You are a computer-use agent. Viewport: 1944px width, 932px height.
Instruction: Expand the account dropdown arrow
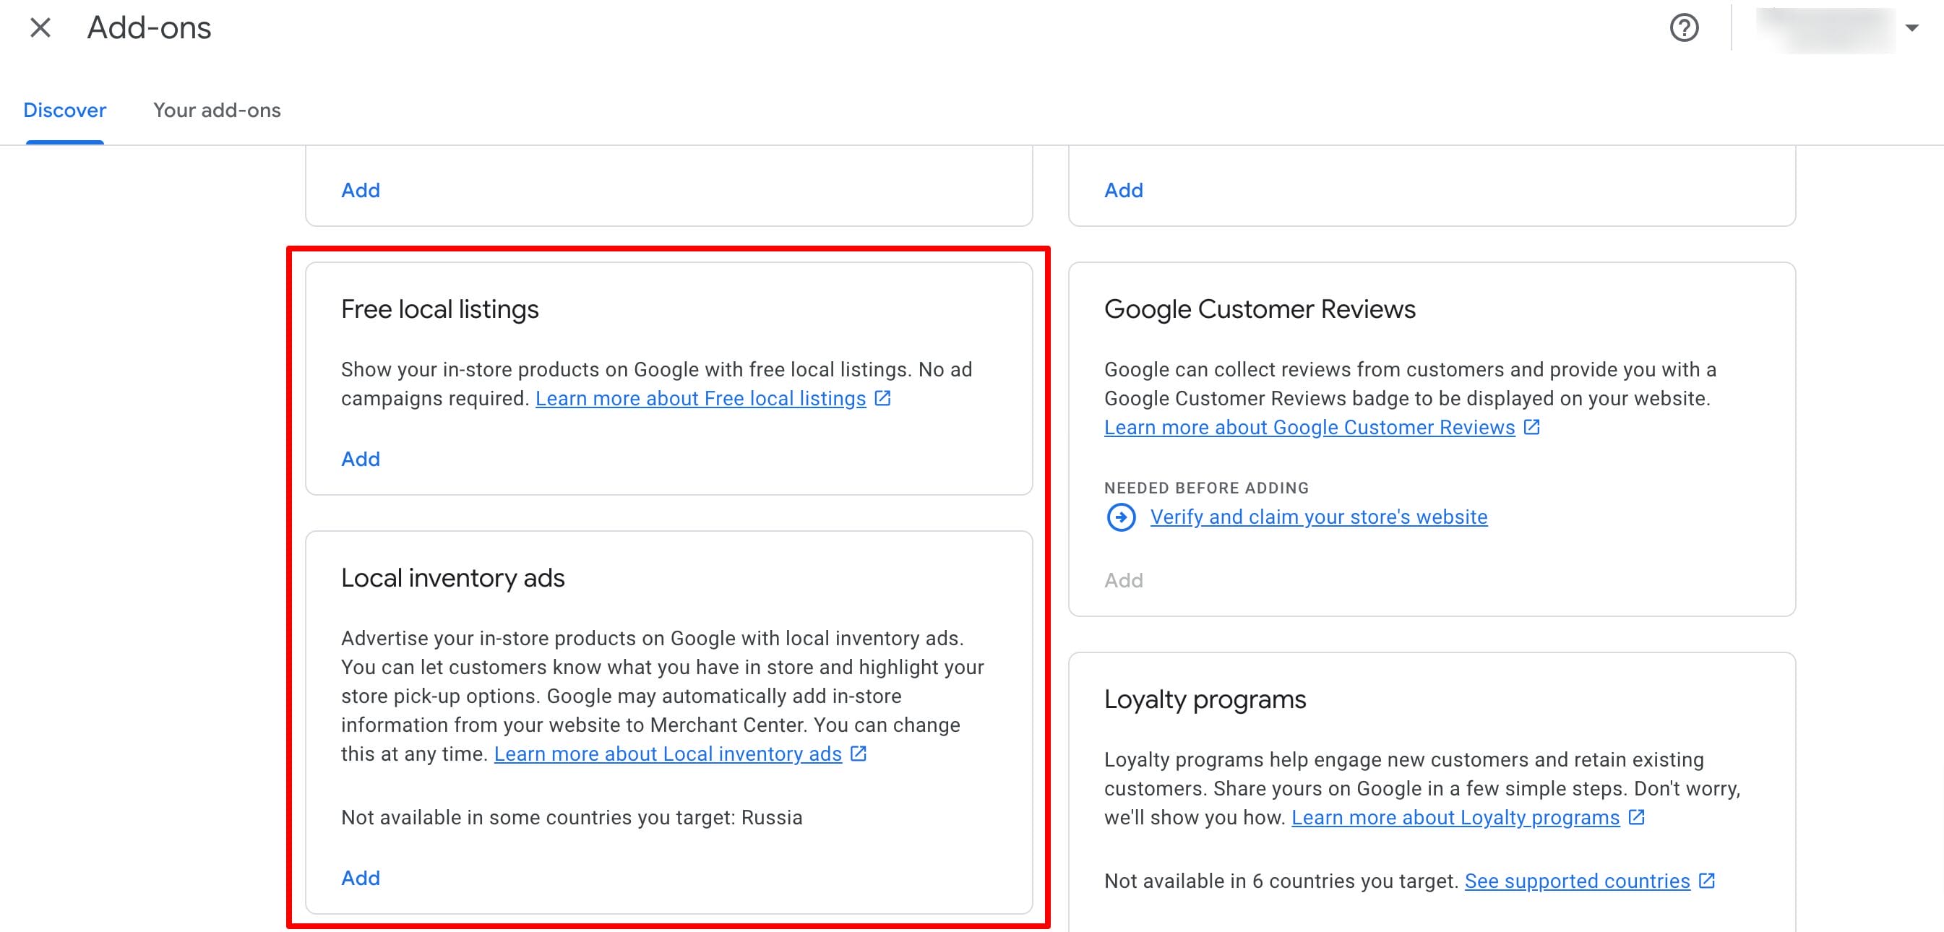(1911, 28)
